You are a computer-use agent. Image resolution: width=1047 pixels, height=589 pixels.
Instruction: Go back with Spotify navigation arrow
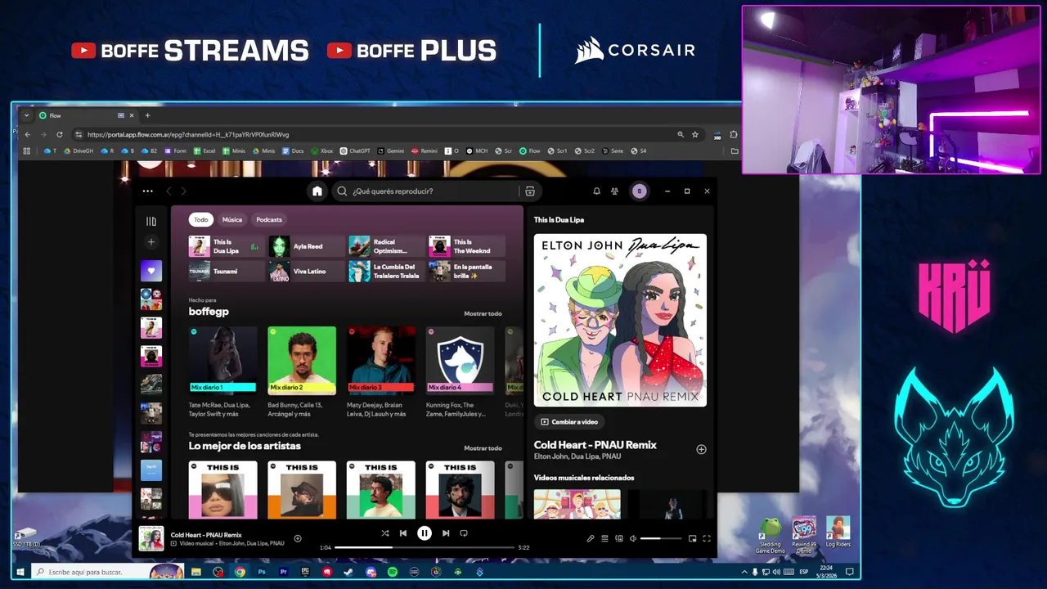point(169,191)
